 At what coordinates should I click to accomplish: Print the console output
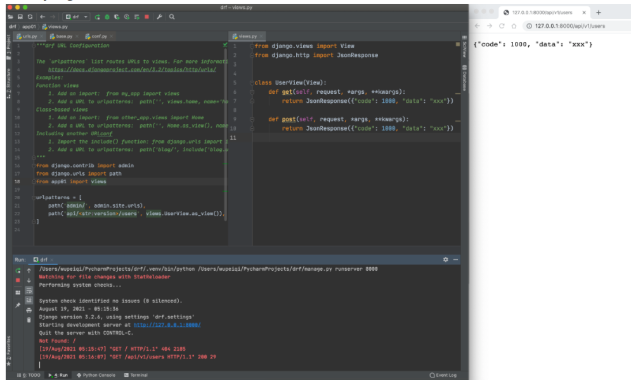pyautogui.click(x=29, y=310)
